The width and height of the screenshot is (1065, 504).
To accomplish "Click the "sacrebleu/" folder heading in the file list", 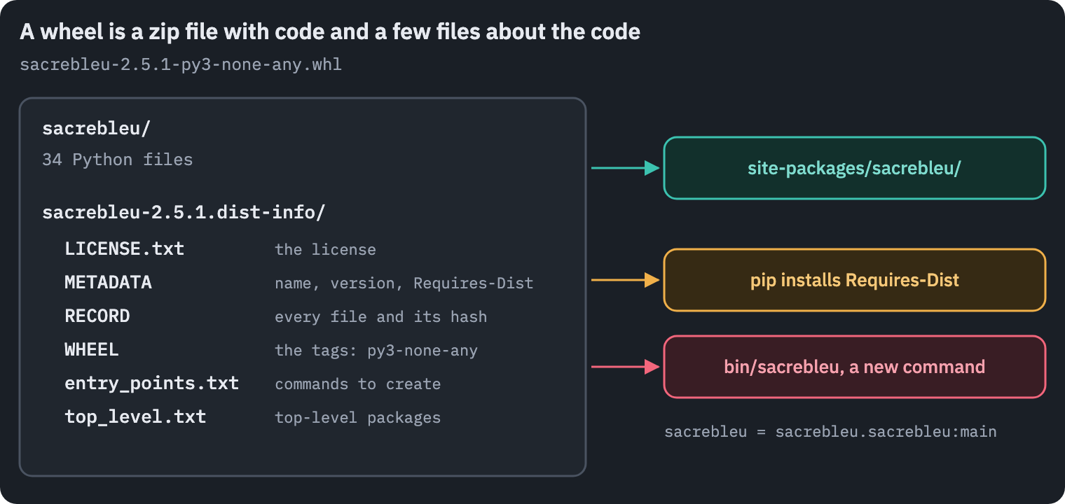I will coord(97,129).
